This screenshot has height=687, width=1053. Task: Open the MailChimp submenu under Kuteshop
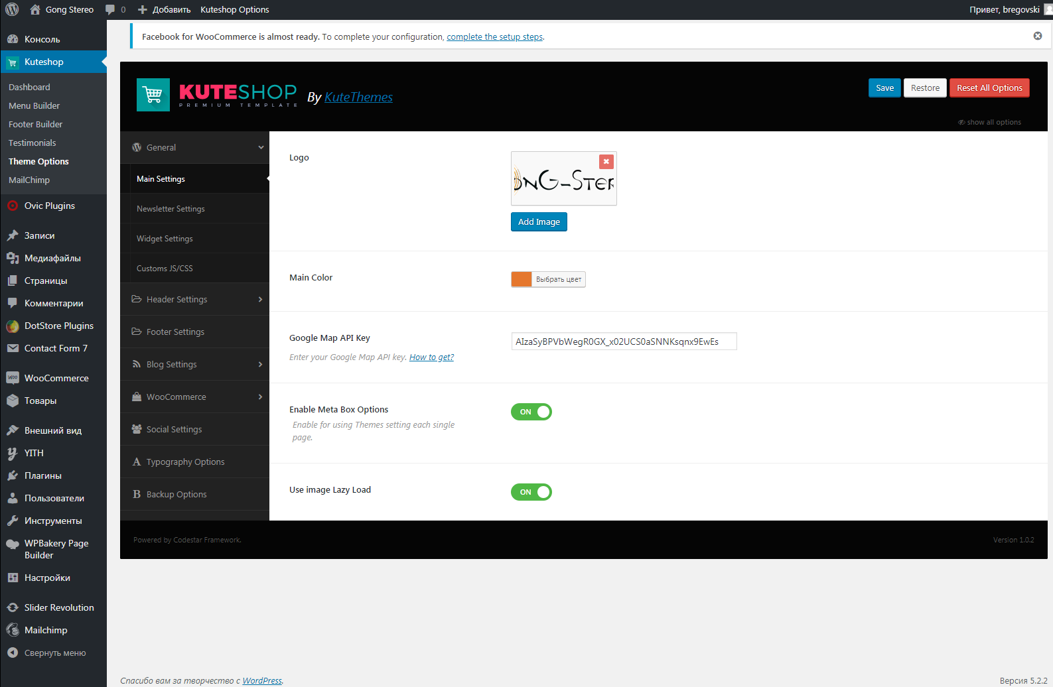click(29, 180)
